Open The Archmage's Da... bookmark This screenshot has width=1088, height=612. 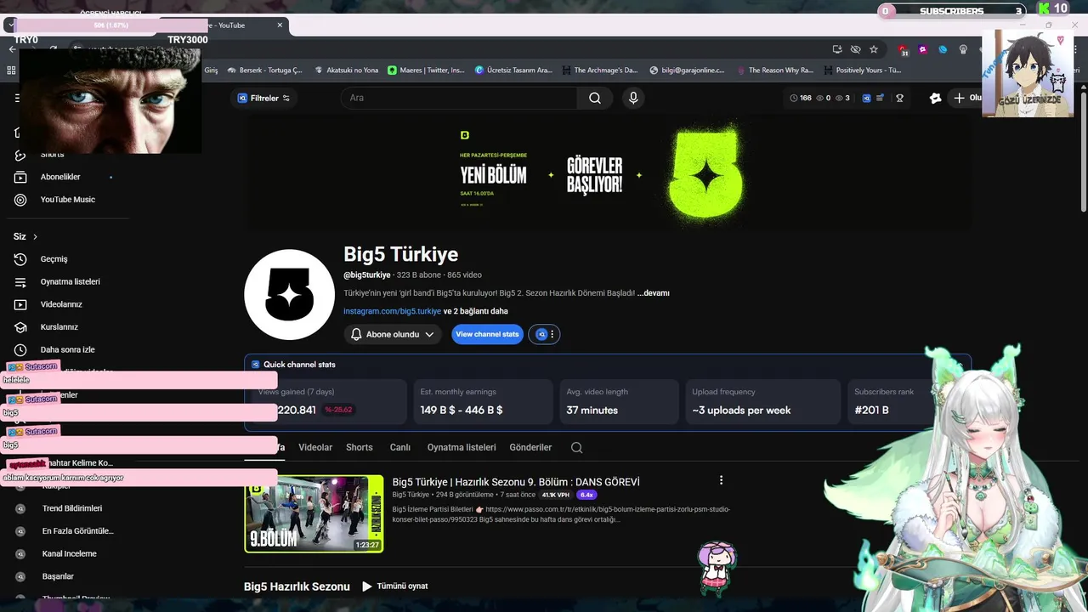click(599, 71)
